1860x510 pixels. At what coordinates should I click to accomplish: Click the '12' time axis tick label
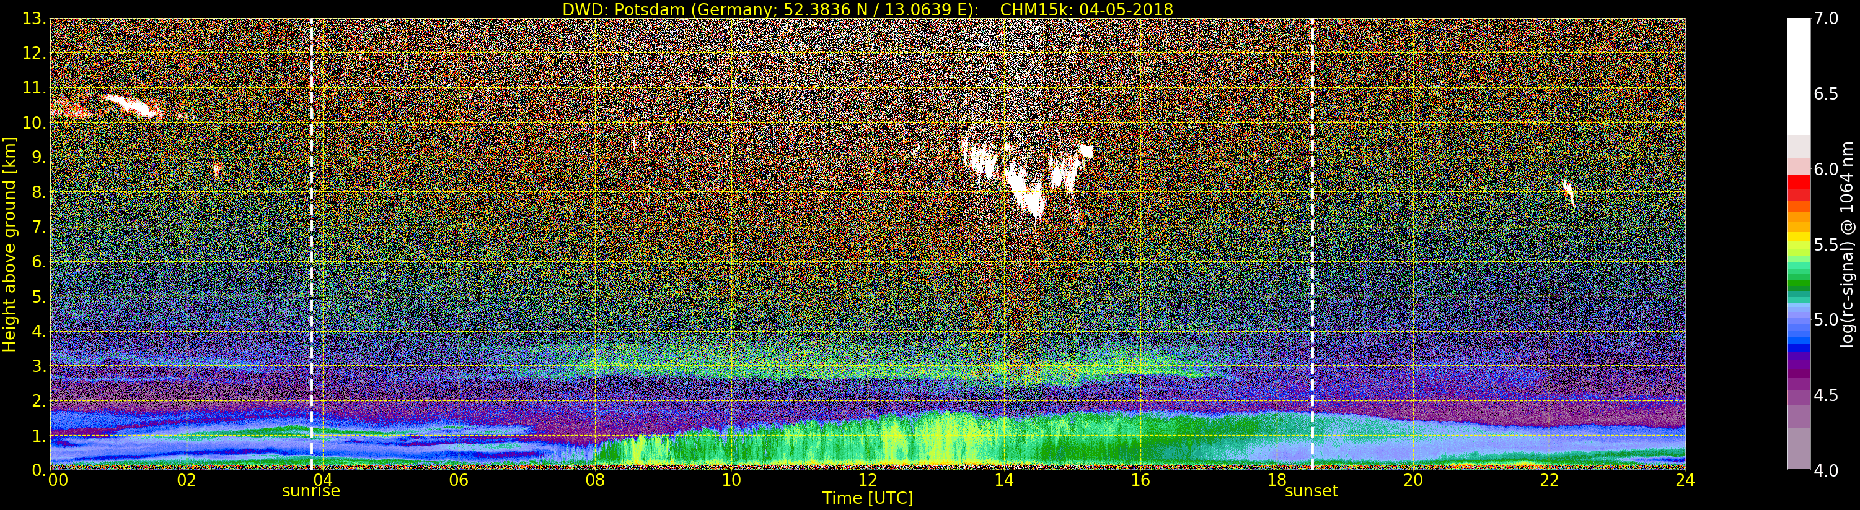[x=867, y=480]
